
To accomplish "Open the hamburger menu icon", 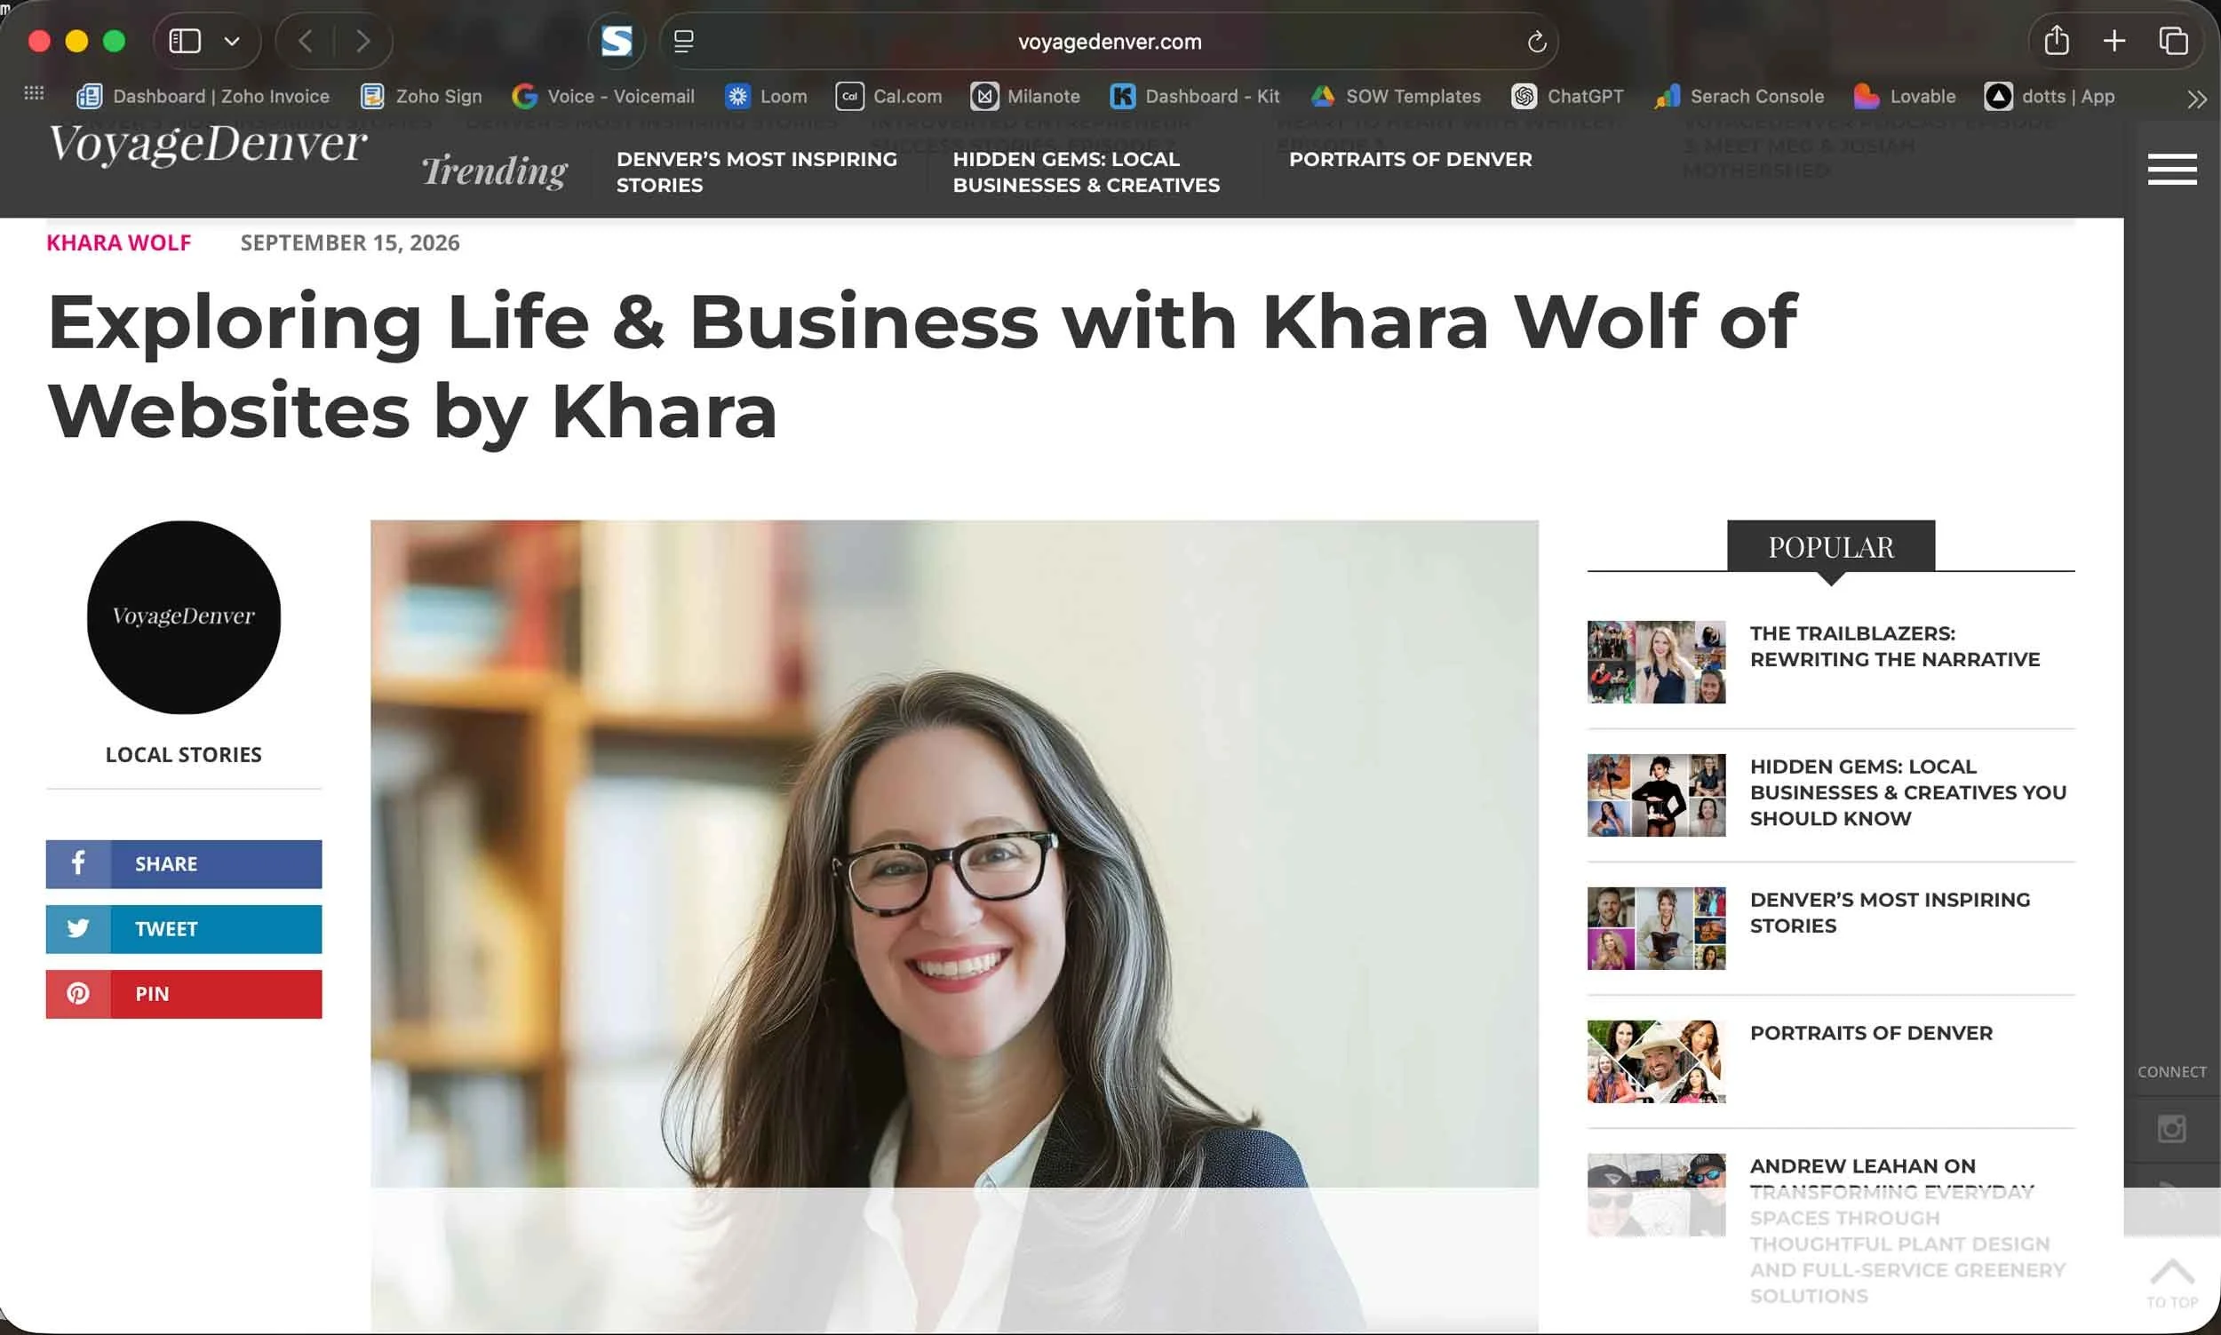I will click(x=2171, y=169).
